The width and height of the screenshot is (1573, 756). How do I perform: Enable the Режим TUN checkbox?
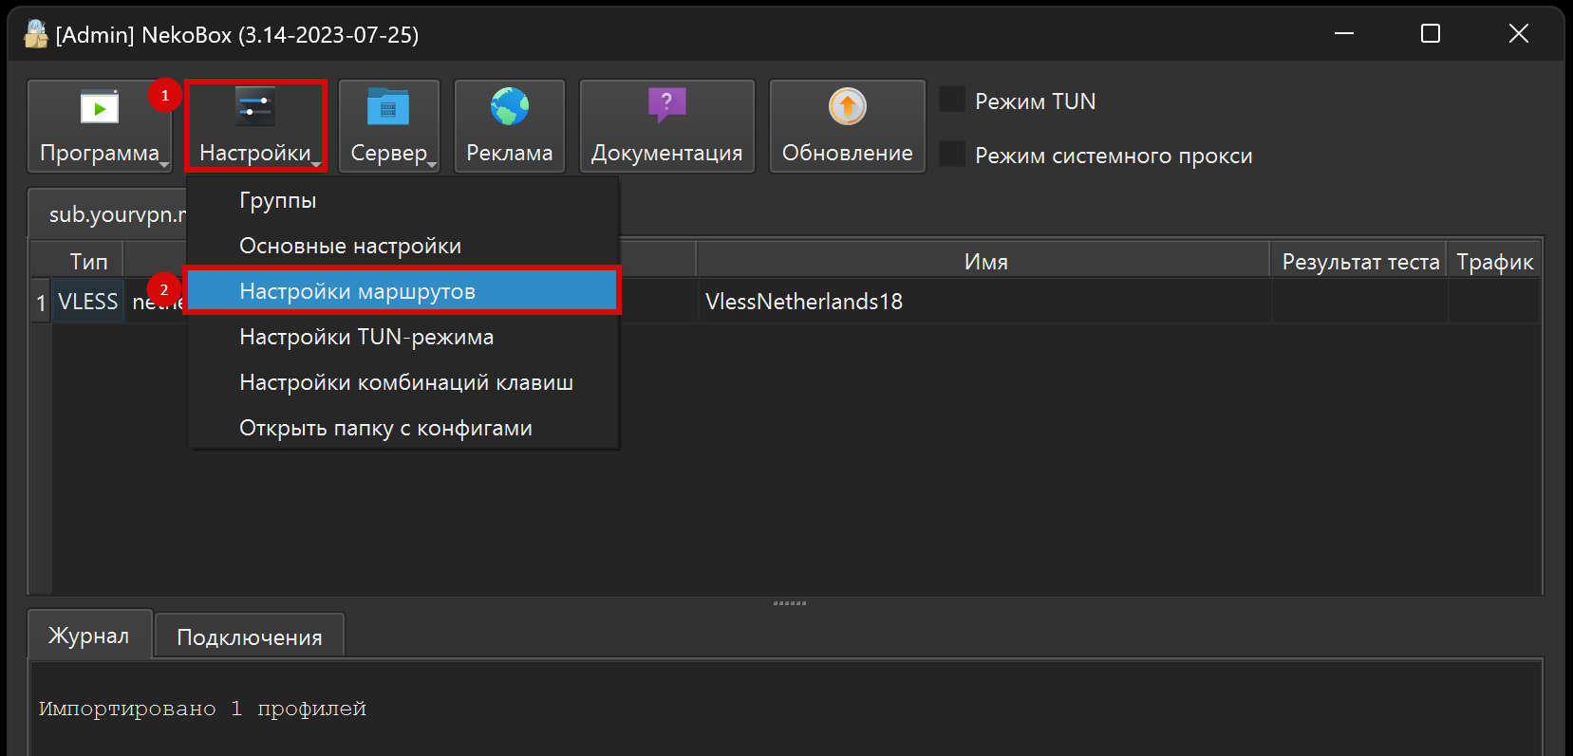click(x=952, y=100)
